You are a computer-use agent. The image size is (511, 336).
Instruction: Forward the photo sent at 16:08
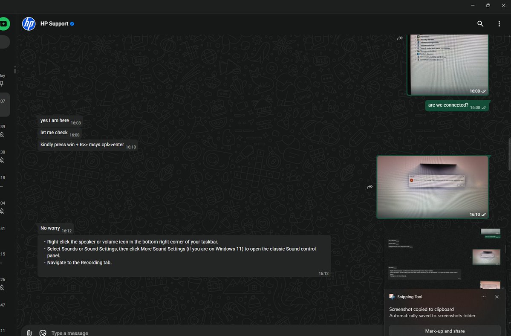[400, 38]
